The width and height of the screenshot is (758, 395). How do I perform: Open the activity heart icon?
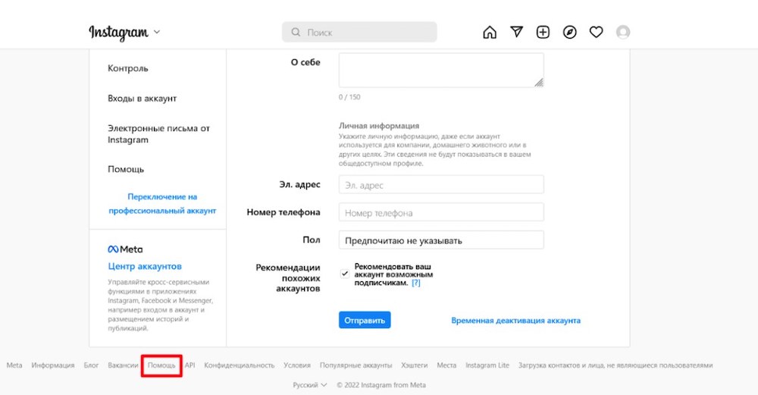[x=596, y=32]
